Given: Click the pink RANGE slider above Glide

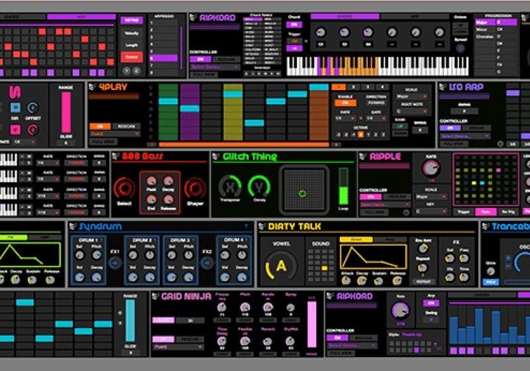Looking at the screenshot, I should tap(66, 112).
